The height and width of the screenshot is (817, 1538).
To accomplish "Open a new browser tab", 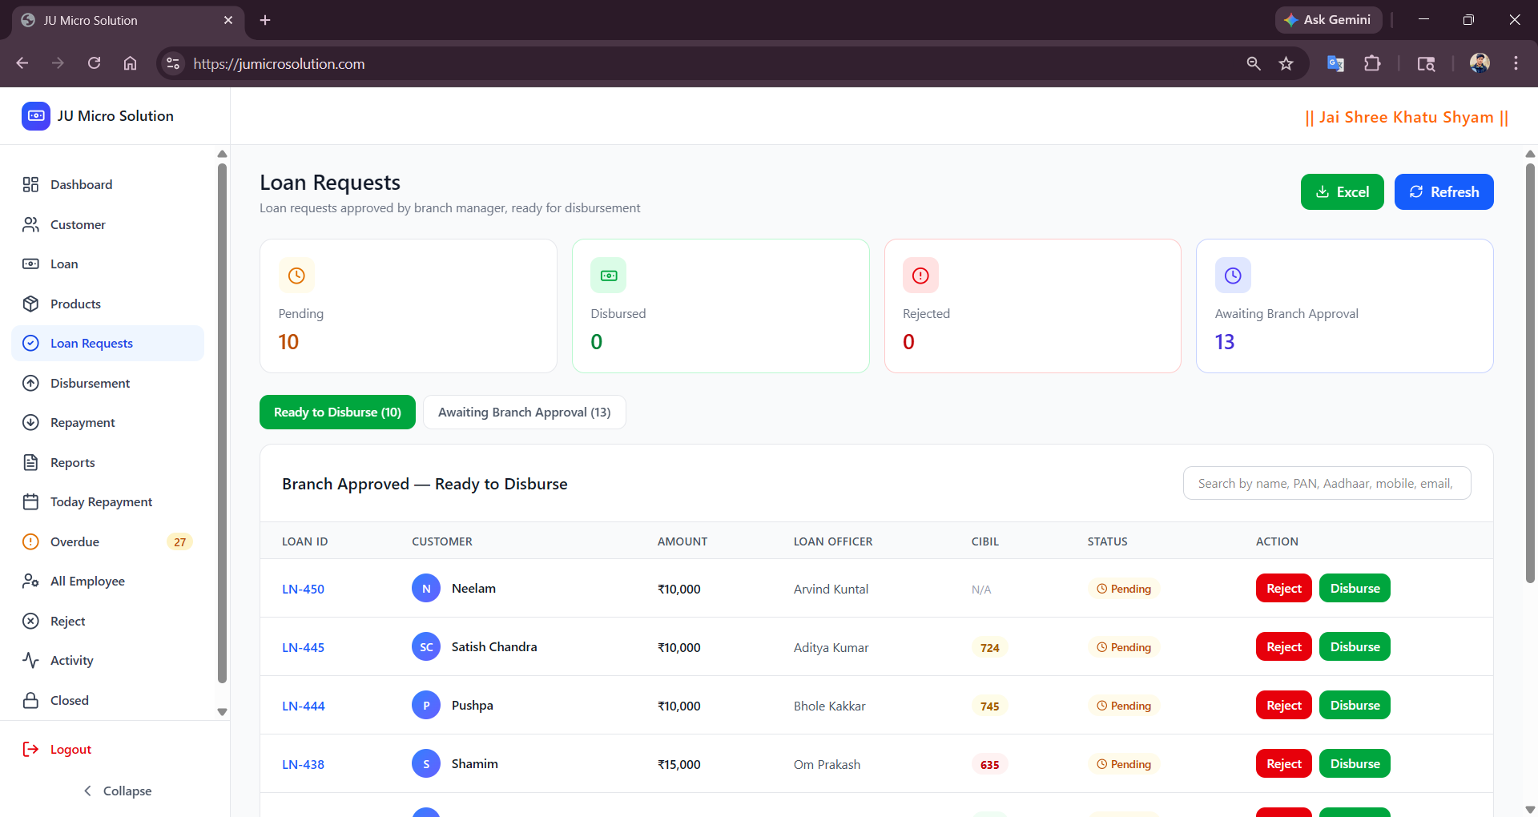I will 265,20.
